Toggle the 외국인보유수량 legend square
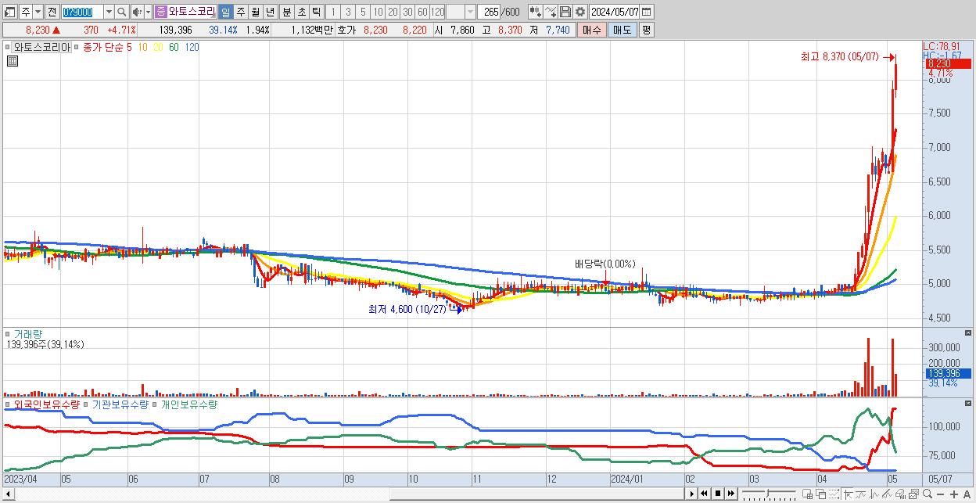Screen dimensions: 976x503 9,404
